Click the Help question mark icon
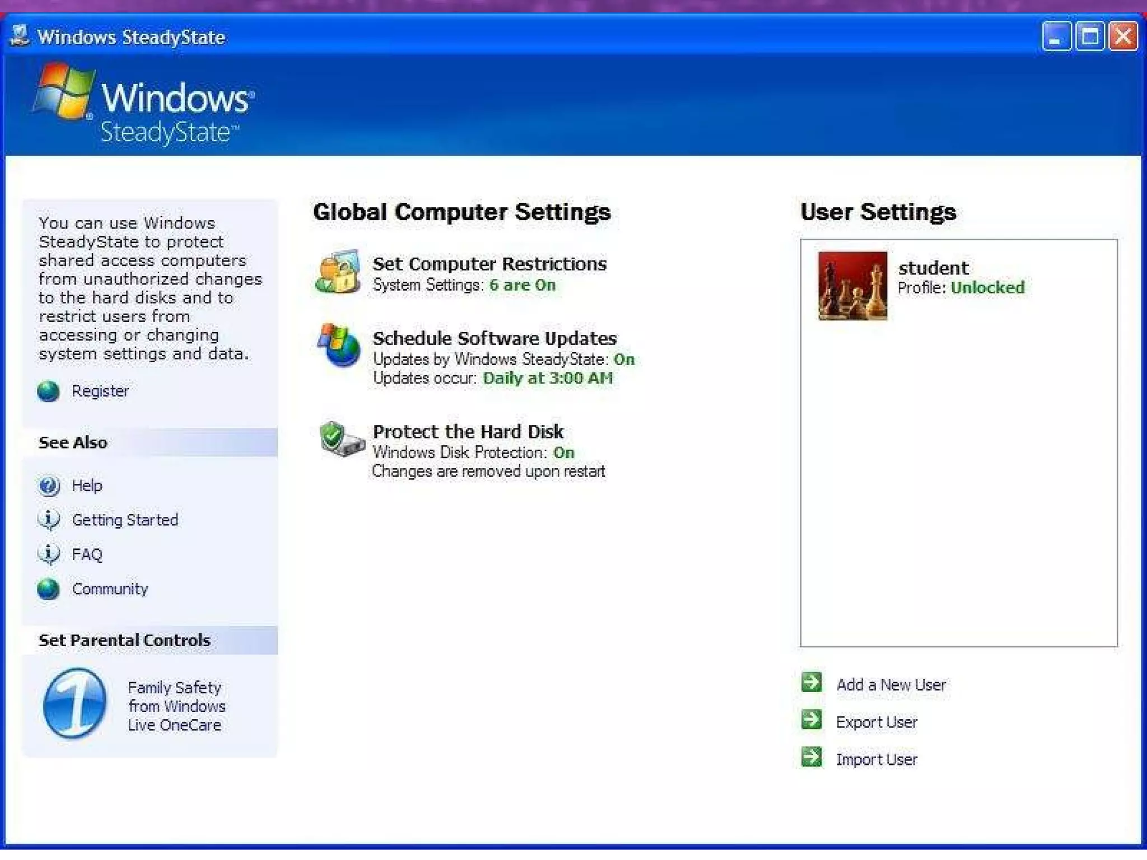 click(x=49, y=486)
